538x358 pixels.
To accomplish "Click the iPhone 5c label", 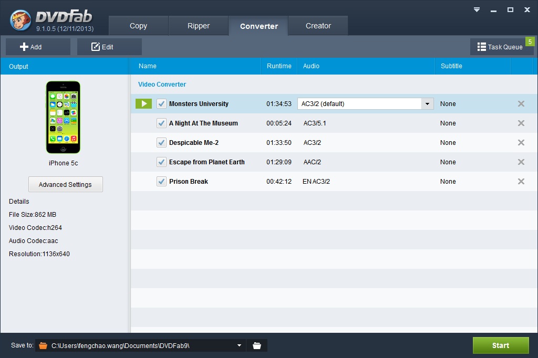I will tap(63, 163).
